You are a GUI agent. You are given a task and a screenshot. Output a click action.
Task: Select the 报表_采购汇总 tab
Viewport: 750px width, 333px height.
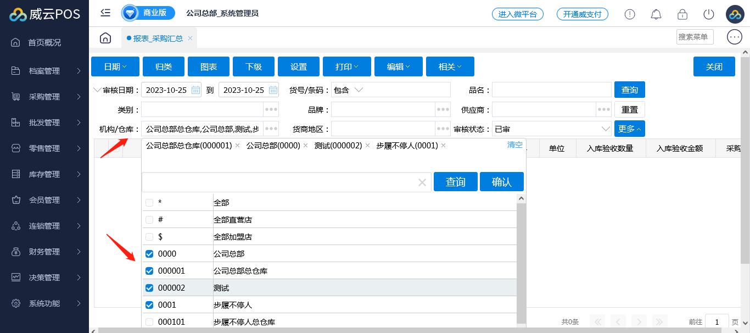coord(158,38)
